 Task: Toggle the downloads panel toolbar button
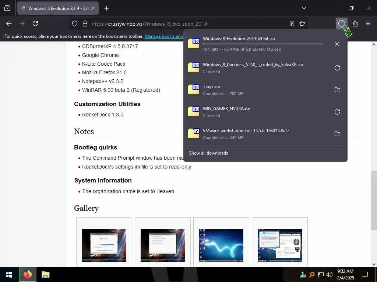click(341, 23)
